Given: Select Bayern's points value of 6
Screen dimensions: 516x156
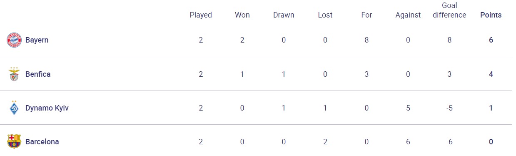Looking at the screenshot, I should [491, 40].
